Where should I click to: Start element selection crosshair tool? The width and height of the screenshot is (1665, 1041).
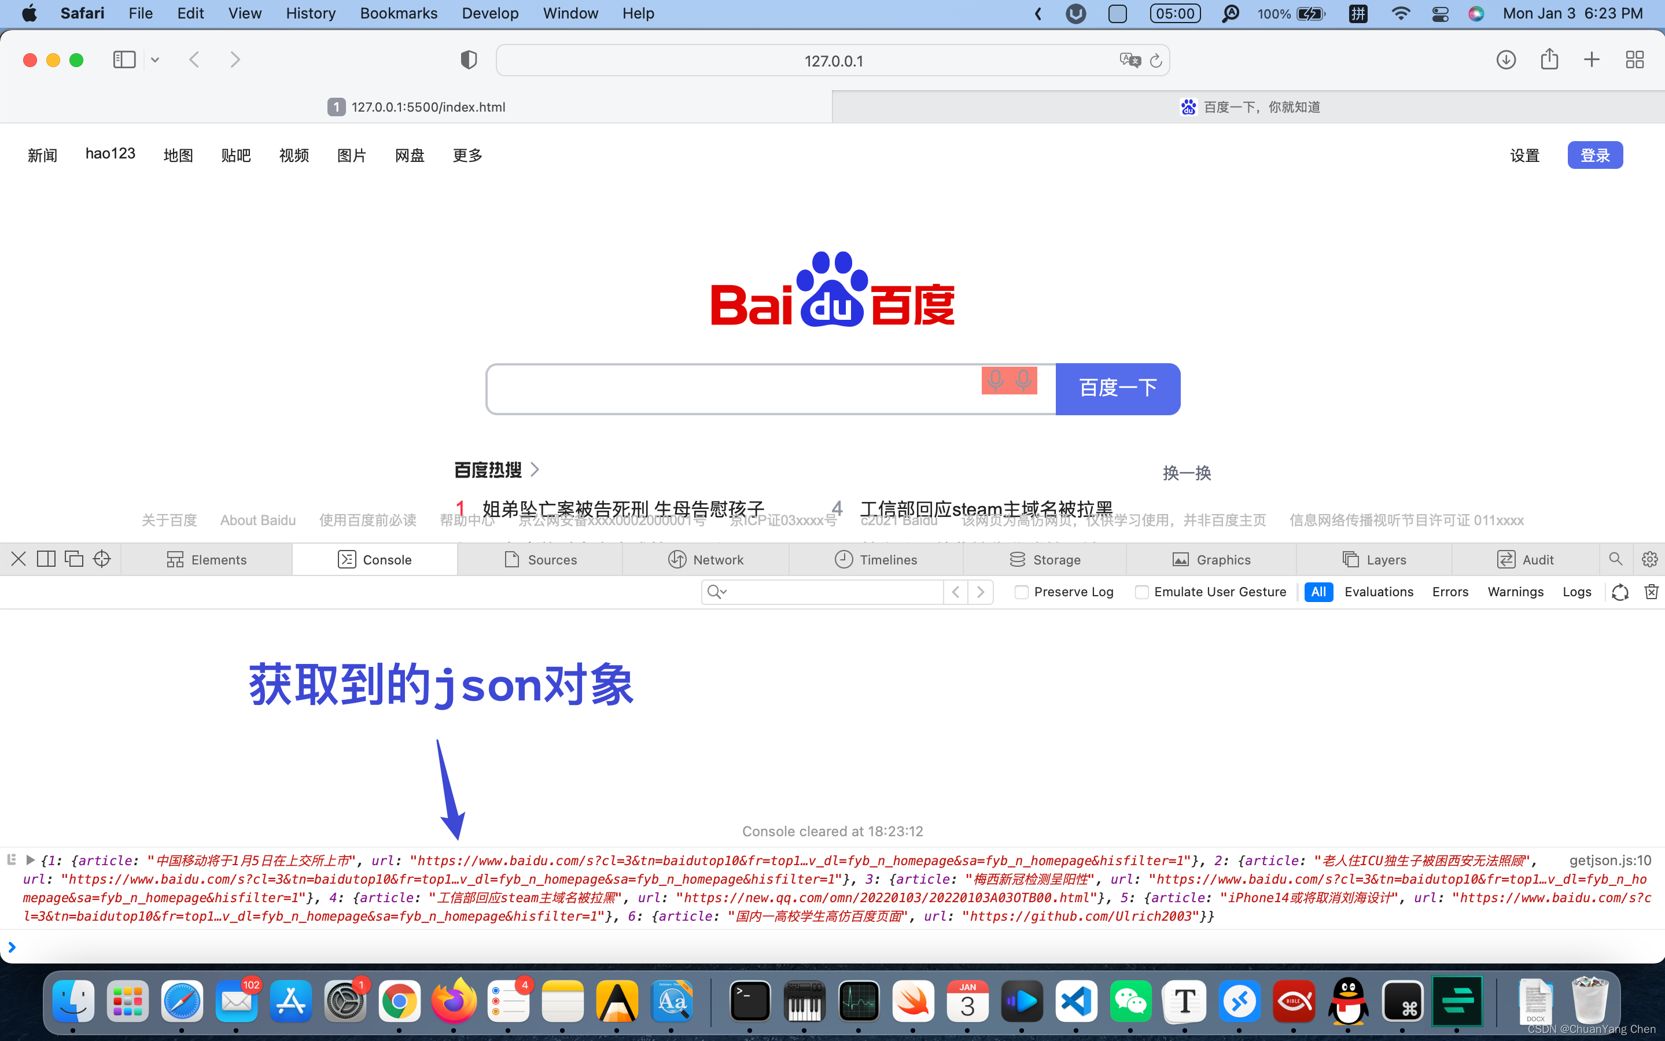102,559
